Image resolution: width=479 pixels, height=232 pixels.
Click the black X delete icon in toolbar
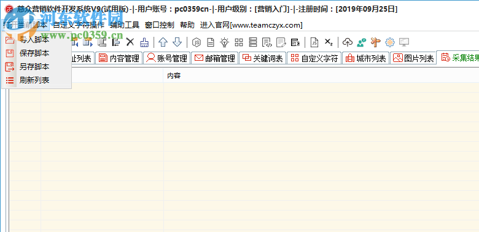point(130,42)
